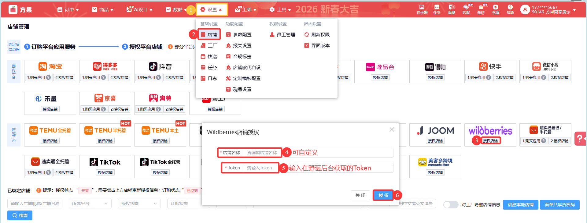587x223 pixels.
Task: Click 授权店铺 under 美客多跨境
Action: click(x=435, y=172)
